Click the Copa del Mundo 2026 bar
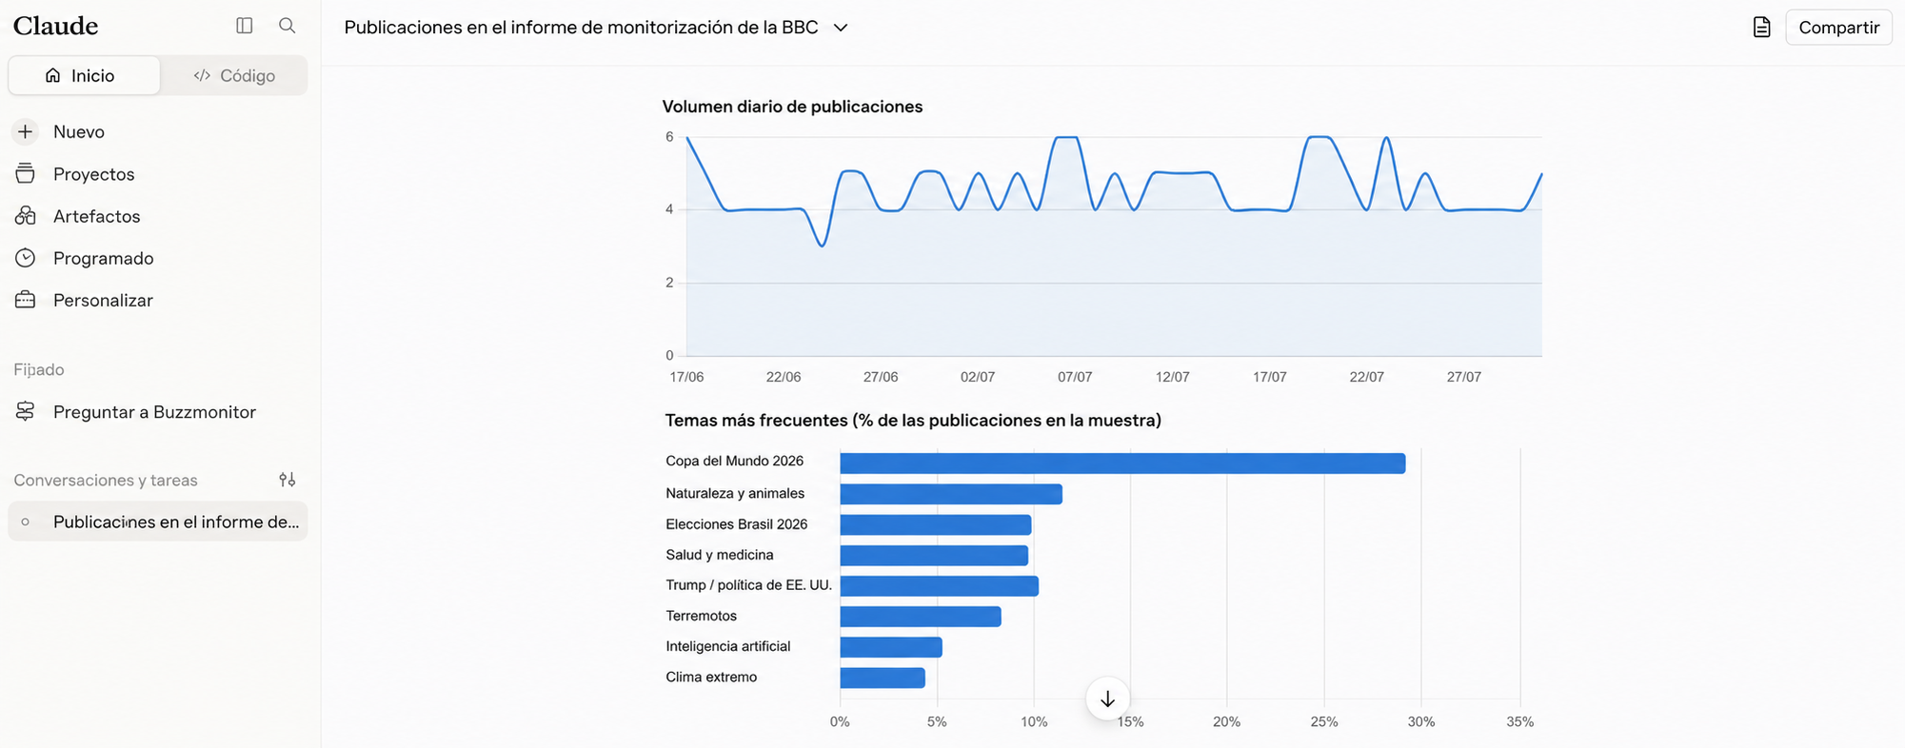This screenshot has width=1905, height=748. pyautogui.click(x=1122, y=463)
